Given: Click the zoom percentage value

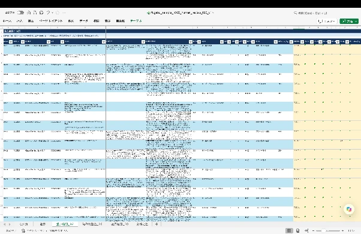Looking at the screenshot, I should [x=351, y=230].
